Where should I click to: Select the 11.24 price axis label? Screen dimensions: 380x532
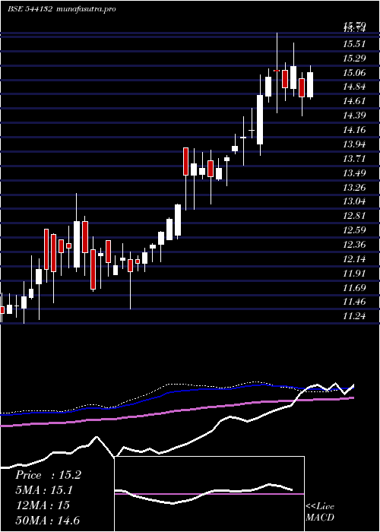354,316
